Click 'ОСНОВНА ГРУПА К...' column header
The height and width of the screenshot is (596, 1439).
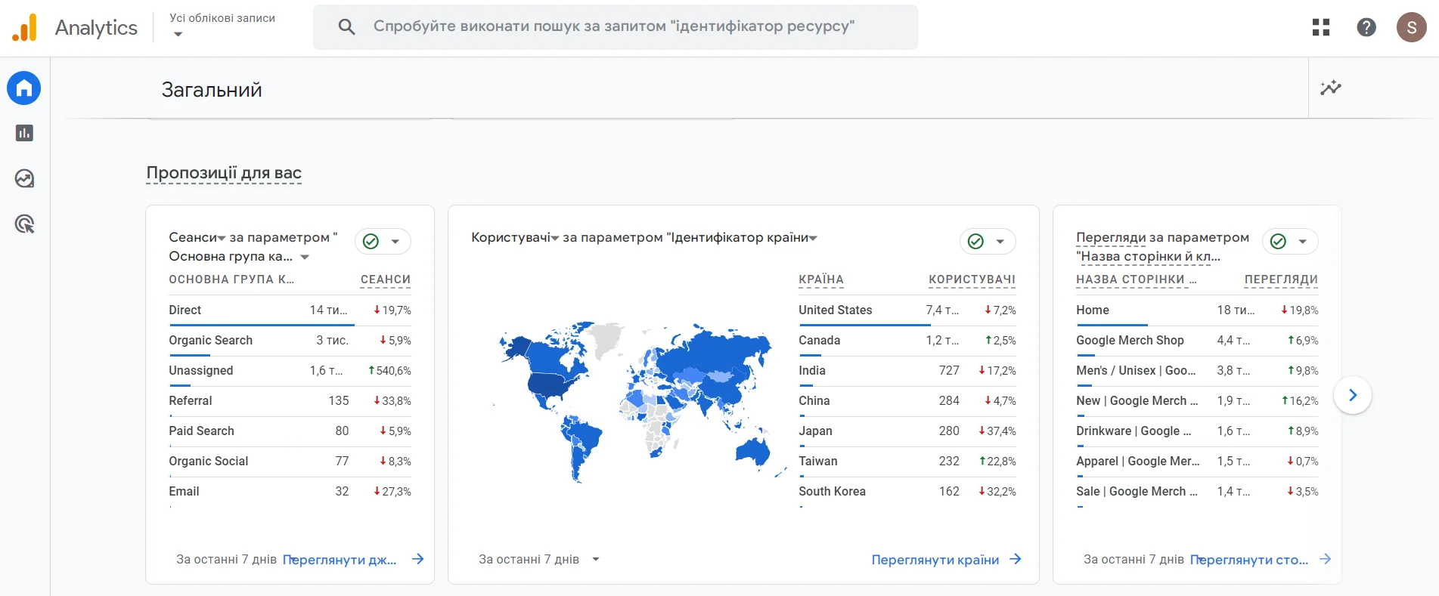click(231, 279)
